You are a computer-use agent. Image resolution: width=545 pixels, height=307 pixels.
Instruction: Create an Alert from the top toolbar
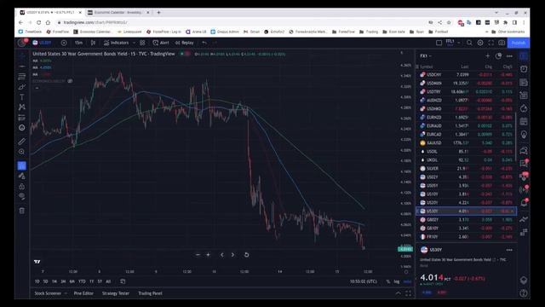(x=161, y=43)
